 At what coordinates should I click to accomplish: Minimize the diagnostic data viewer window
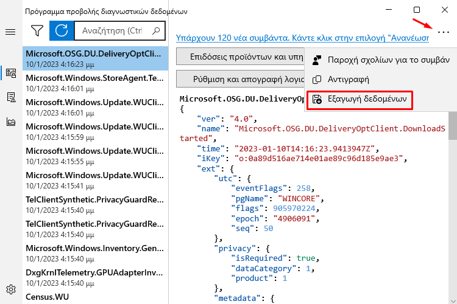pos(389,10)
